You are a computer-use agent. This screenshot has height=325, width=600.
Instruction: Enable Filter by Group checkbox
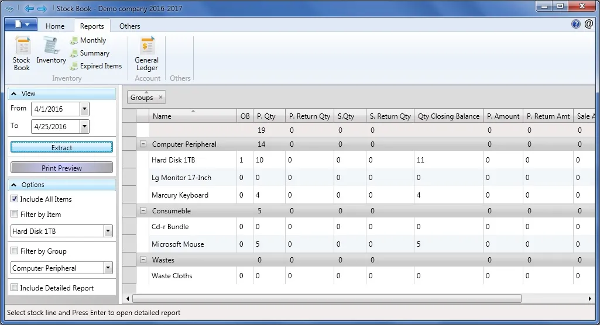[x=15, y=251]
